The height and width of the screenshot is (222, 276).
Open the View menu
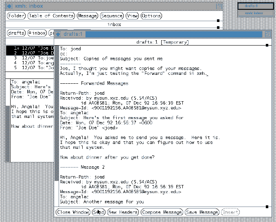132,16
